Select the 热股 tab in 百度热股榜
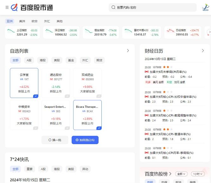This screenshot has width=211, height=183. (x=150, y=182)
